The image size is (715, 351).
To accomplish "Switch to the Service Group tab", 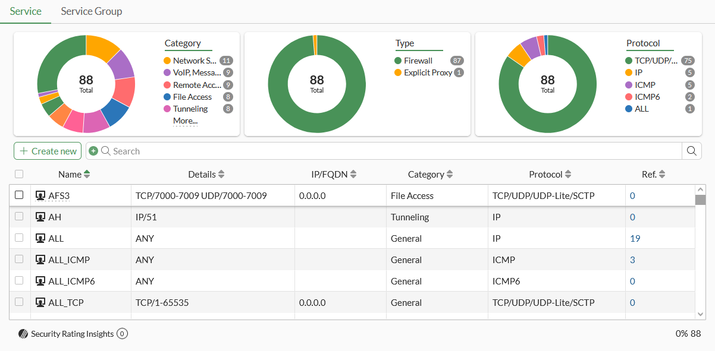I will 92,11.
